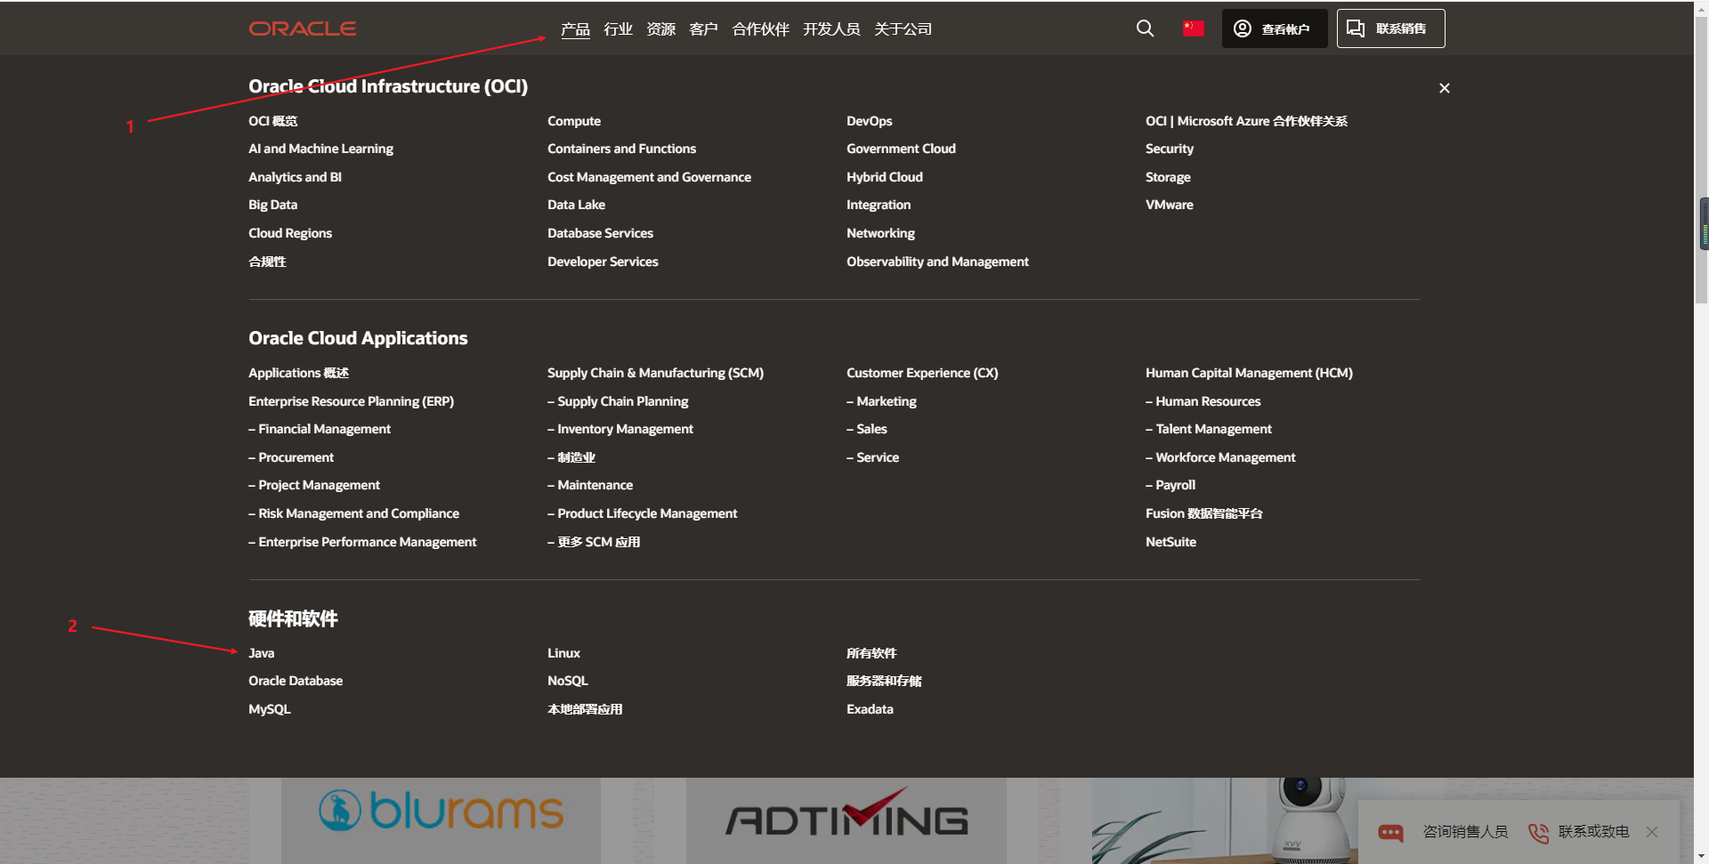Open the 咨询销售人员 chat bubble icon
The image size is (1709, 864).
click(x=1390, y=833)
